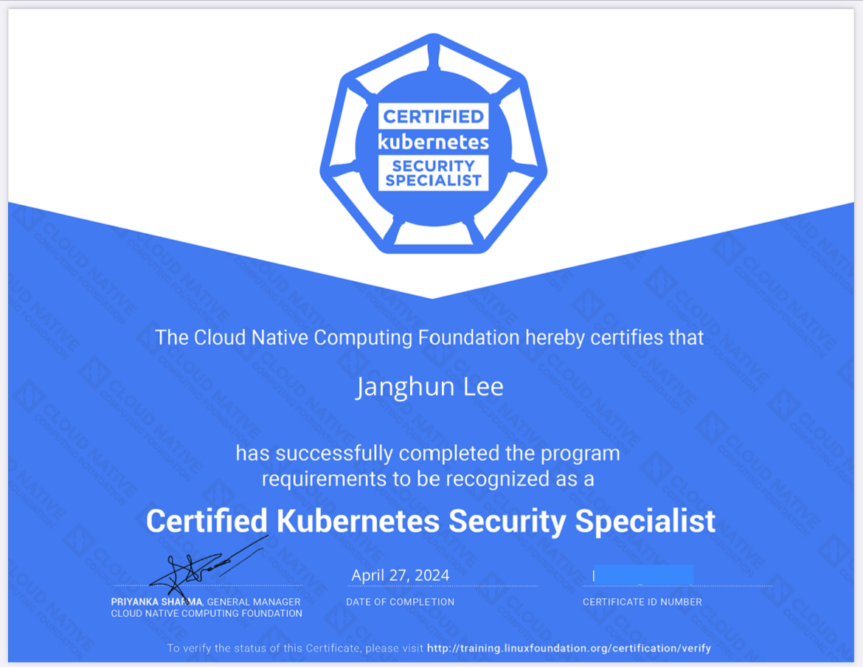Click 'requirements to be recognized as a' line
863x667 pixels.
[428, 479]
